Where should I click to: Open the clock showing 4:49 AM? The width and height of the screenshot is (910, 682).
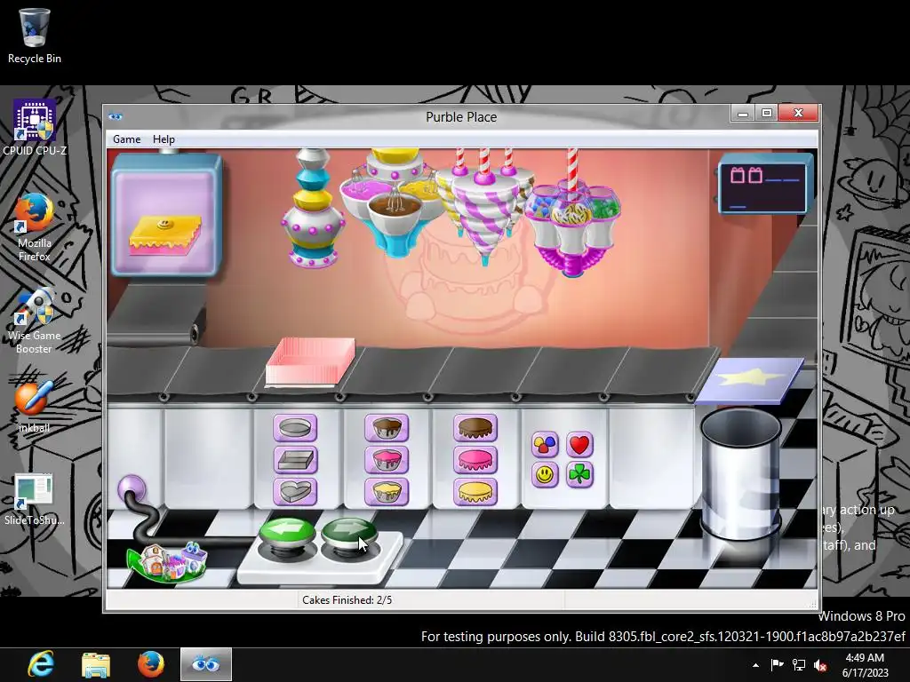pyautogui.click(x=865, y=665)
